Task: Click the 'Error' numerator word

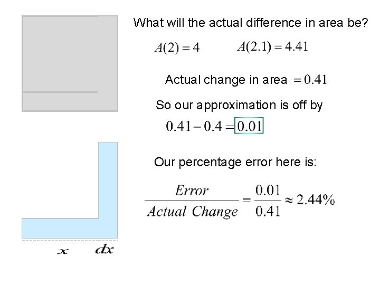Action: tap(192, 190)
